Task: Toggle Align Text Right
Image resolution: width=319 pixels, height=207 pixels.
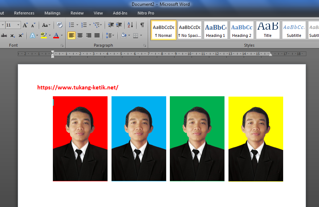Action: click(88, 35)
